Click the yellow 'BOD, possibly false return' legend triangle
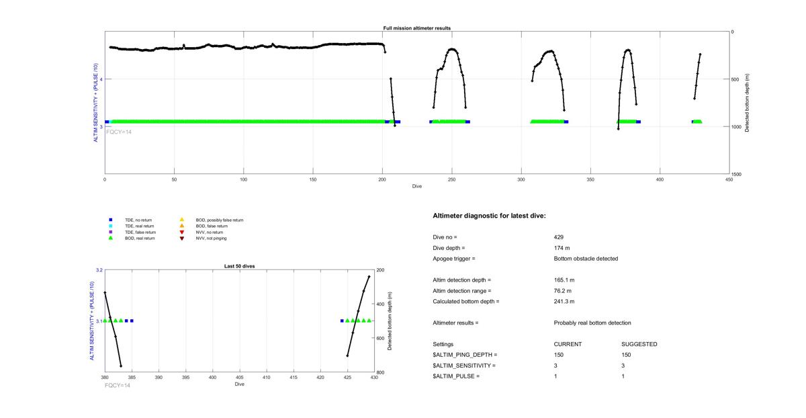The image size is (806, 418). point(181,220)
